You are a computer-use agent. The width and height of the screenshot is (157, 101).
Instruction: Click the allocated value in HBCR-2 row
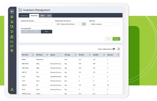click(x=108, y=85)
